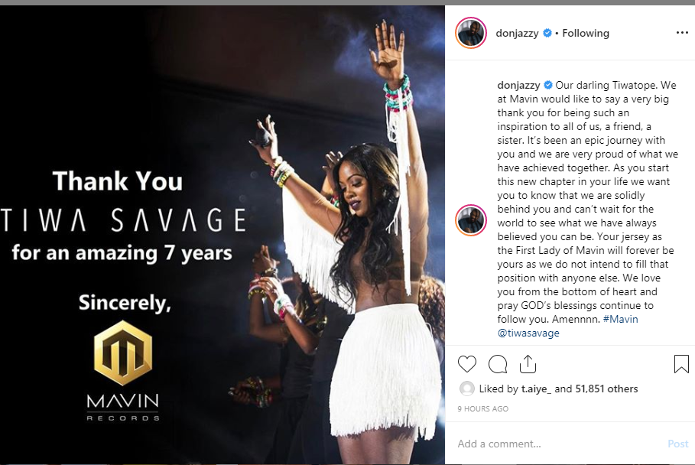Like the post with the heart icon
The height and width of the screenshot is (465, 695).
tap(466, 364)
